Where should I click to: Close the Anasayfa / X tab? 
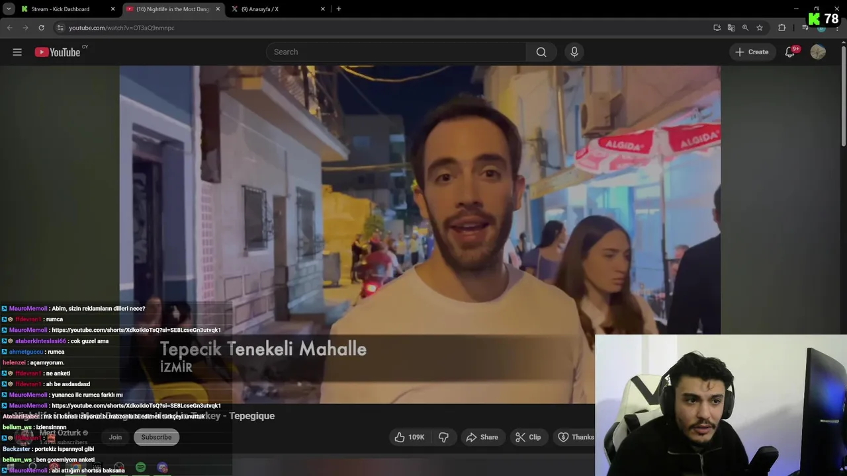click(x=323, y=9)
